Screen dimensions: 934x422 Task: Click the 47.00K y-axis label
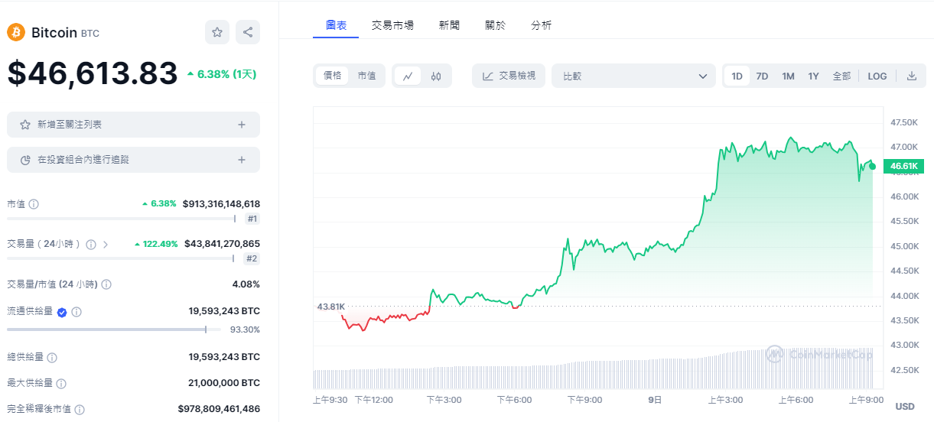(904, 147)
